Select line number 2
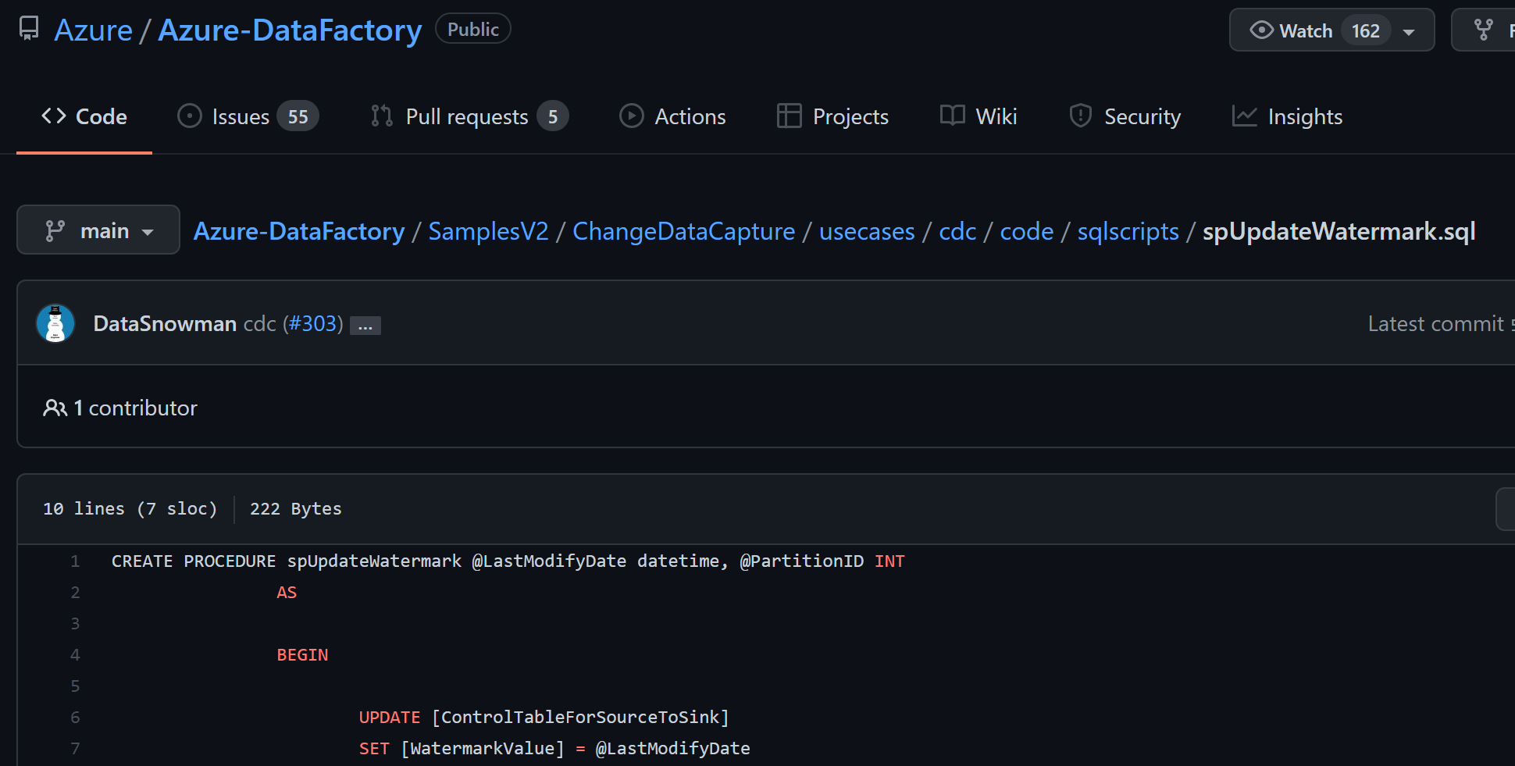The width and height of the screenshot is (1515, 766). (x=75, y=592)
